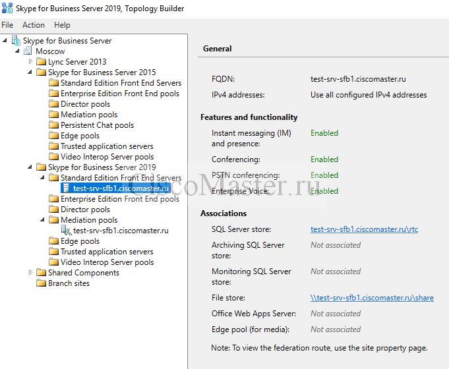Click the FQDN value test-srv-sfb1.ciscomaster.ru
The image size is (449, 369).
358,78
